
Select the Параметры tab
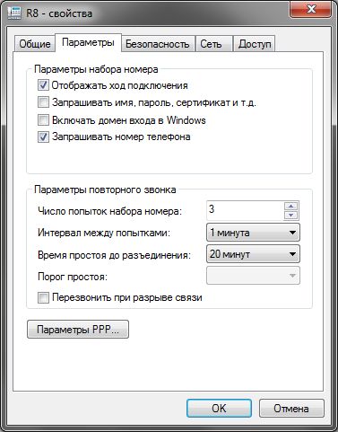[88, 42]
